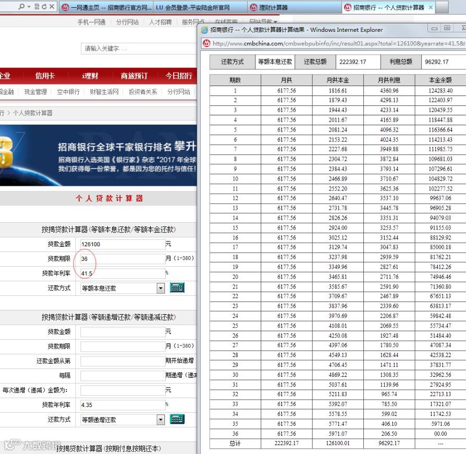This screenshot has height=454, width=466.
Task: Click period 24 月供本金 value 3970.69
Action: 338,316
